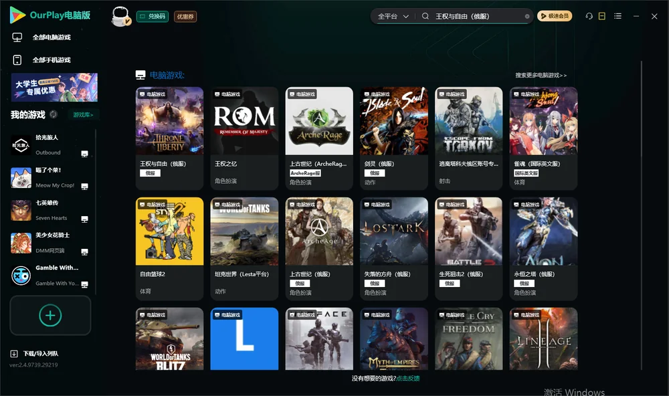Screen dimensions: 669x396
Task: Open the Lineage II game card
Action: tap(543, 339)
